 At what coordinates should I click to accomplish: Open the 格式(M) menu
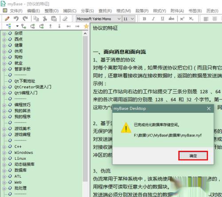pyautogui.click(x=123, y=11)
